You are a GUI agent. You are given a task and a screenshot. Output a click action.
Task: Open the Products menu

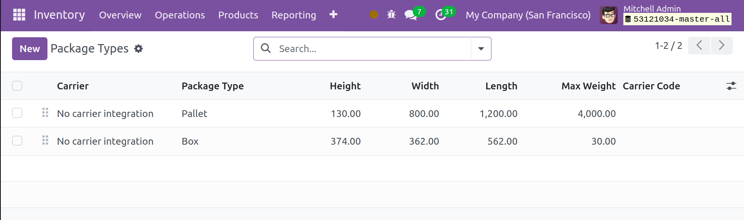coord(238,15)
